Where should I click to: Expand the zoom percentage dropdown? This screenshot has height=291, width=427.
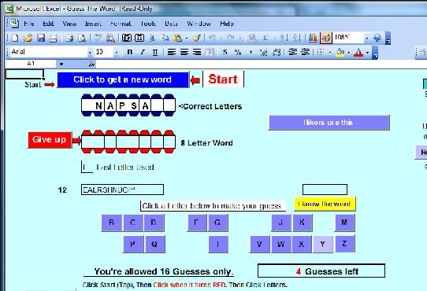click(367, 38)
